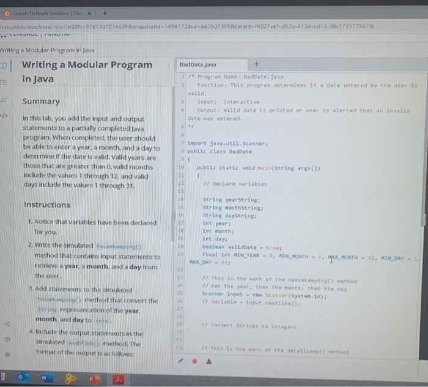
Task: Open the chart icon in left sidebar
Action: click(x=3, y=99)
